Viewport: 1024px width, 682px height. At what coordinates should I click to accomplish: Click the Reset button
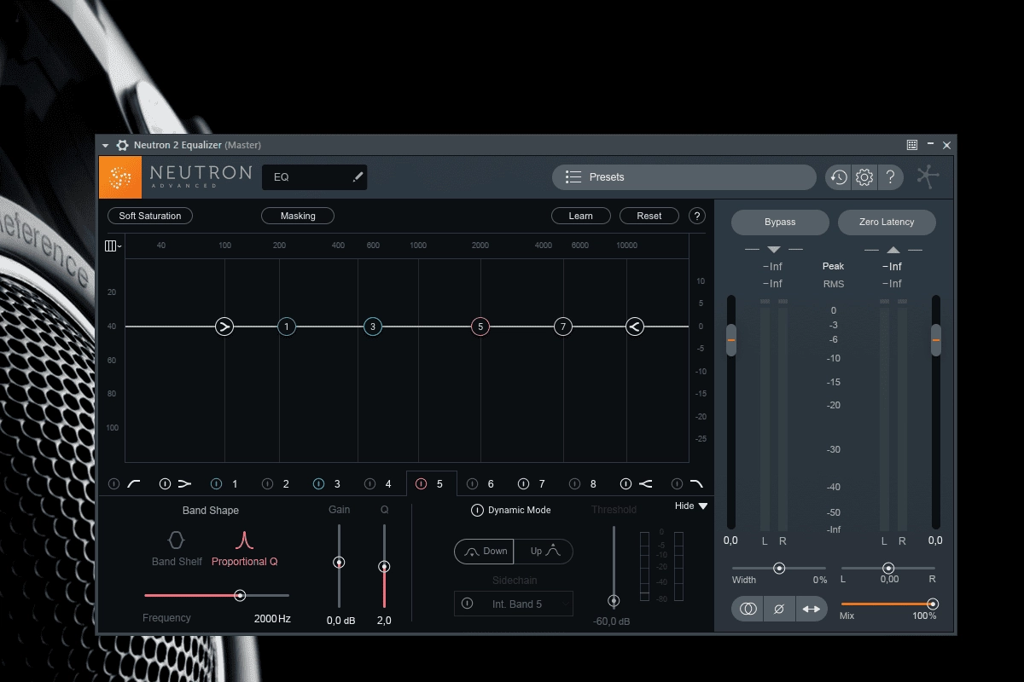tap(649, 216)
